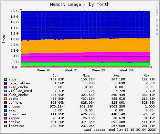Click the 'vmalloc_used' legend label
Image resolution: width=160 pixels, height=134 pixels.
20,91
